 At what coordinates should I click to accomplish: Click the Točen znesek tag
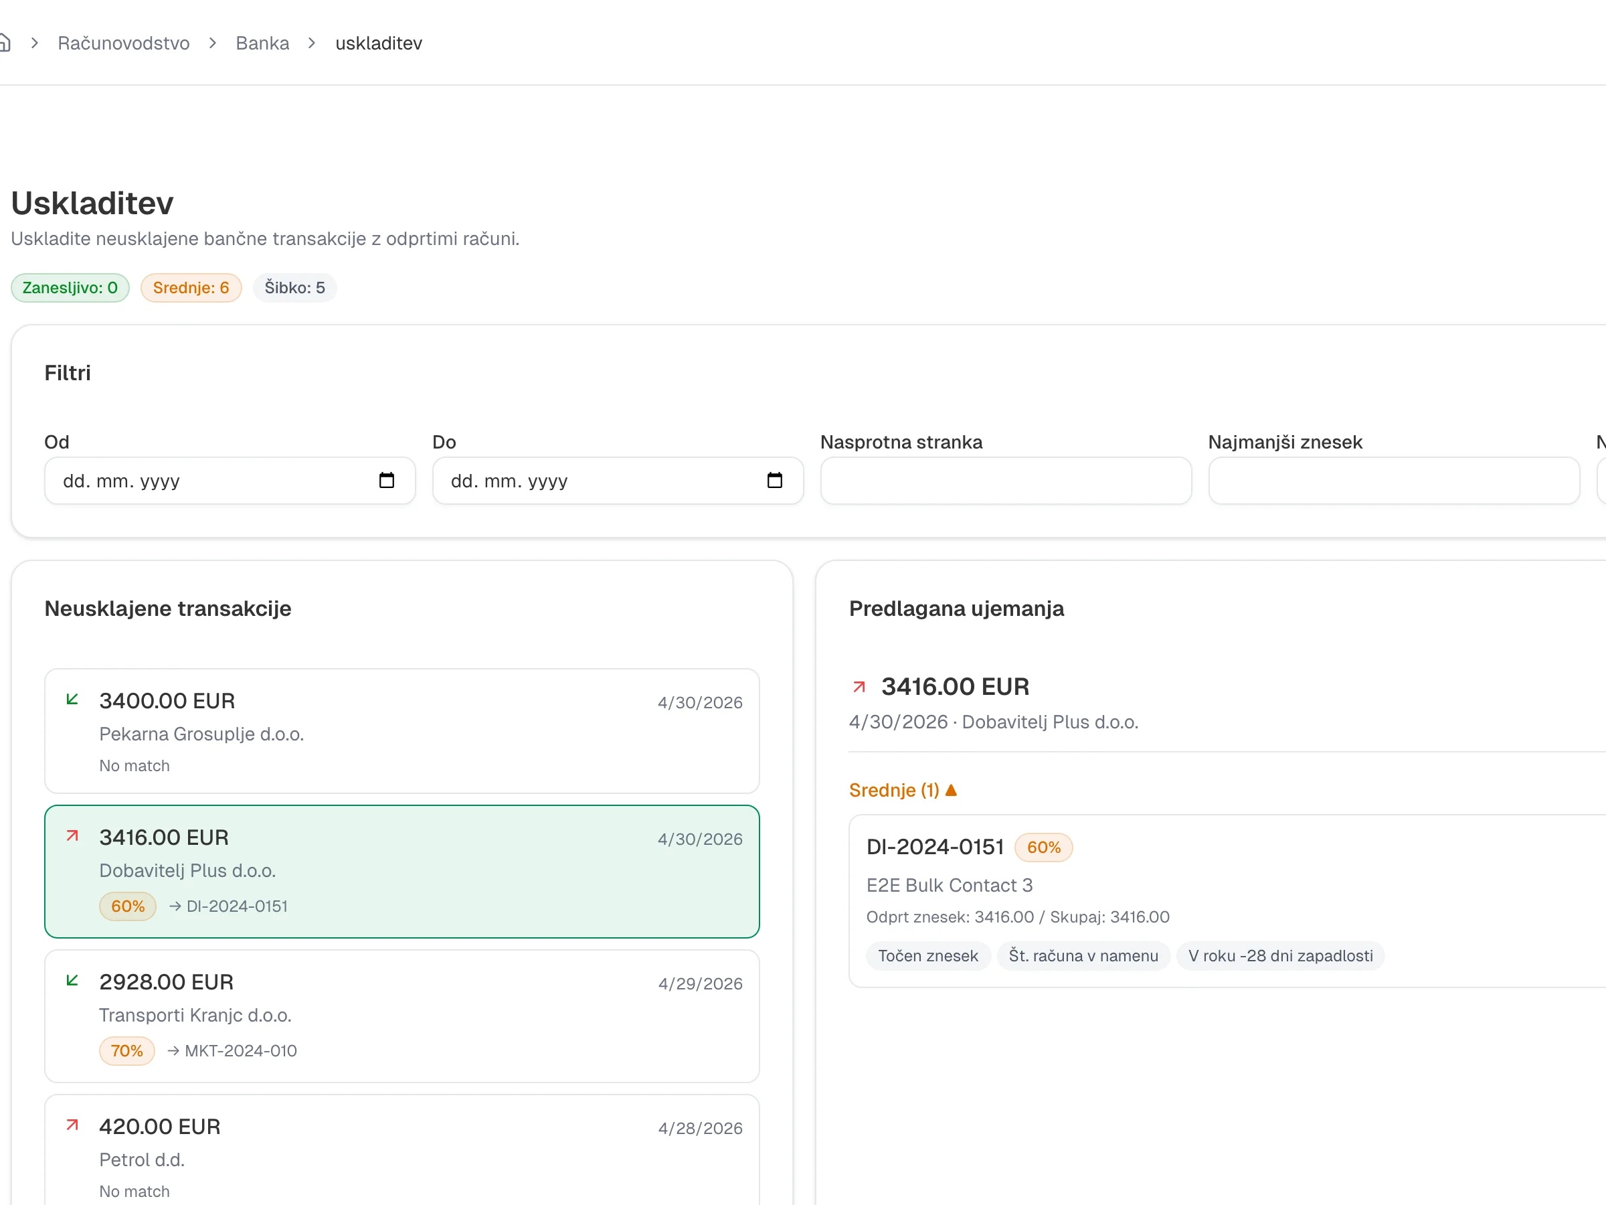click(928, 955)
